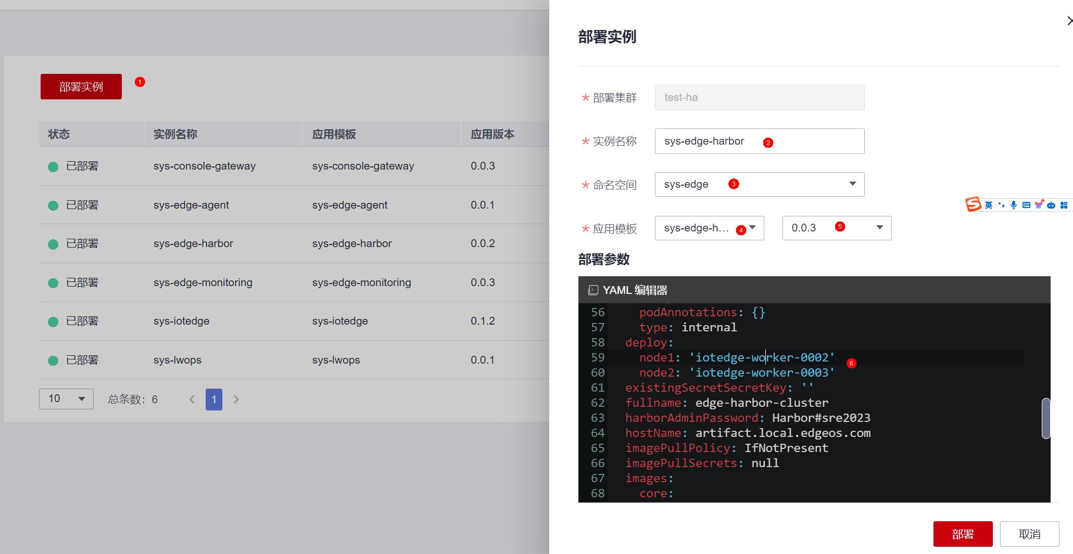Screen dimensions: 1073x554
Task: Click the disabled 部署集群 test-ha field
Action: [760, 97]
